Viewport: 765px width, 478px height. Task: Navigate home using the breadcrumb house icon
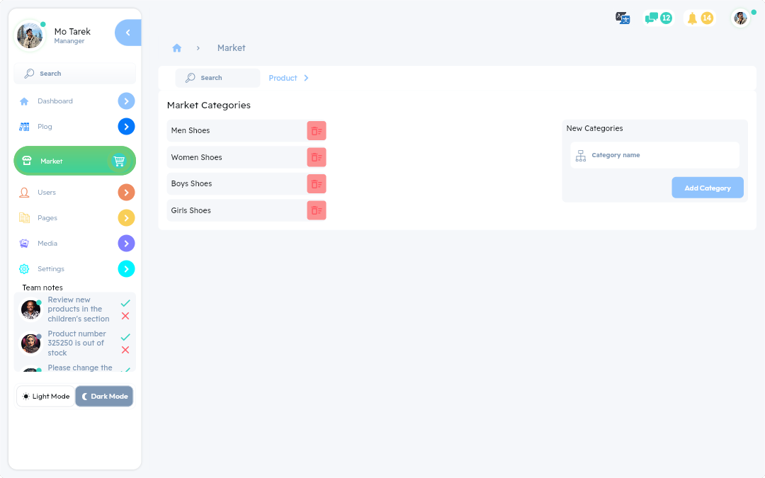coord(176,47)
